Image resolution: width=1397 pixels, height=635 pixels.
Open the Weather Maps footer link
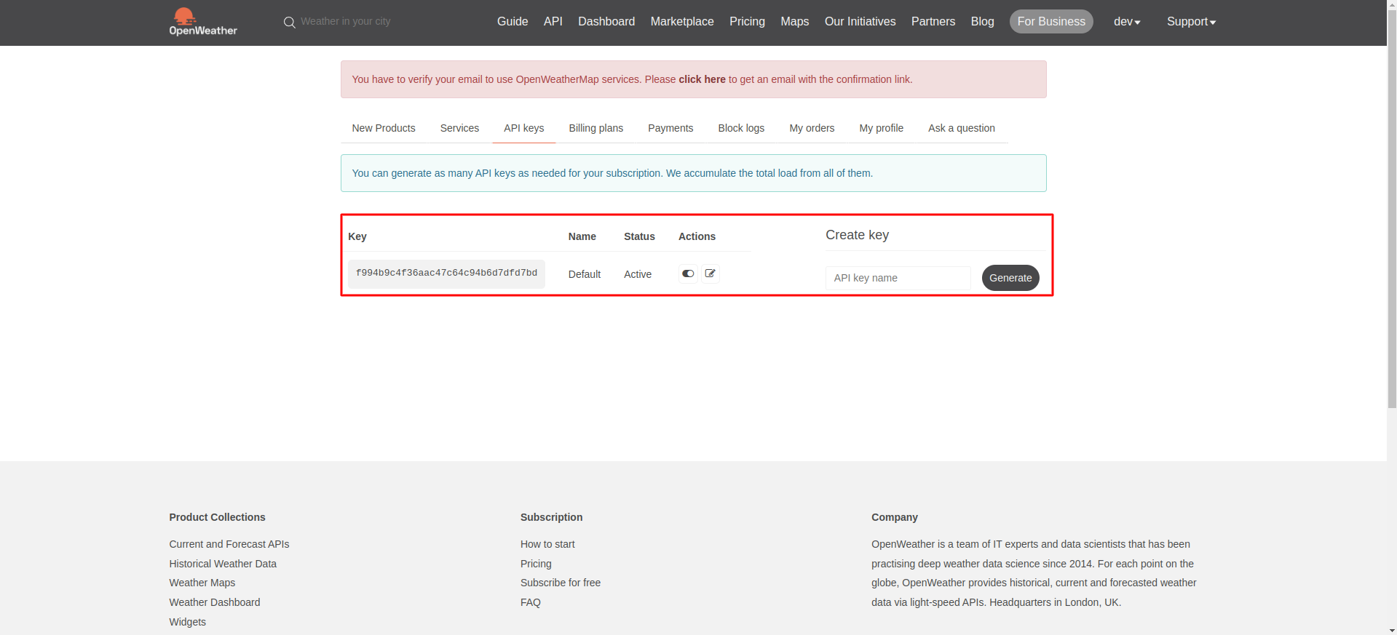click(202, 583)
